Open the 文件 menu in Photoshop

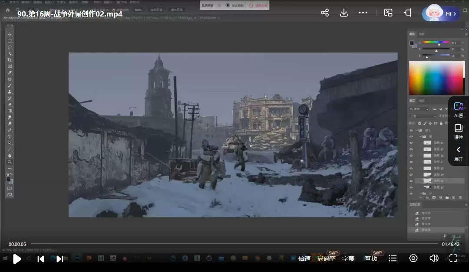14,2
